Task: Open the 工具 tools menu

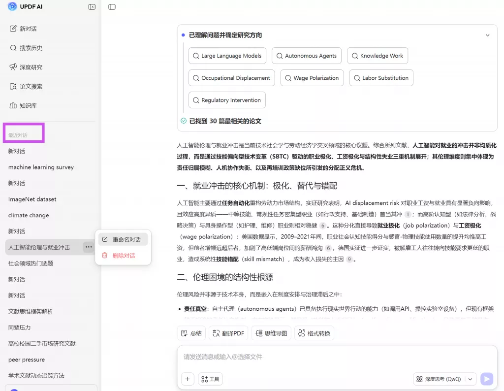Action: tap(210, 379)
